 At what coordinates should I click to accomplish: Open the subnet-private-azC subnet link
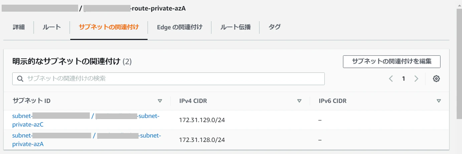pos(86,120)
